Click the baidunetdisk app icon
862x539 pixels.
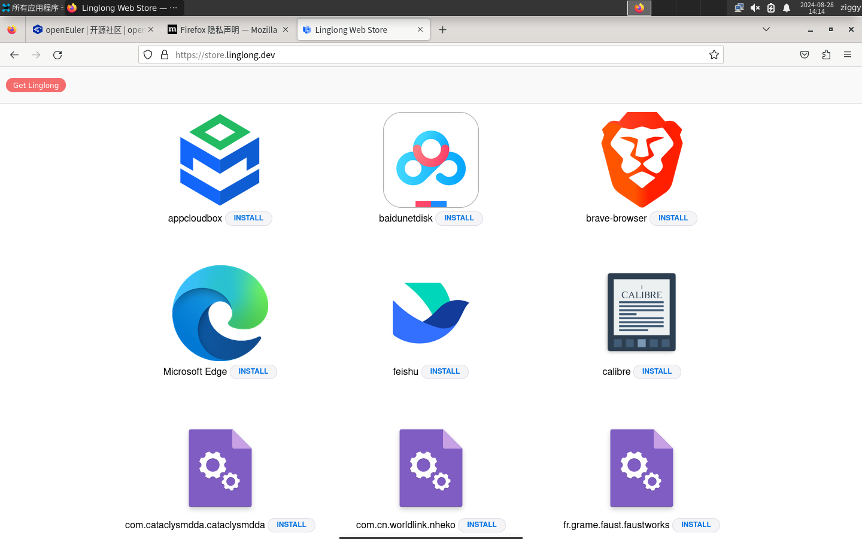[x=431, y=160]
